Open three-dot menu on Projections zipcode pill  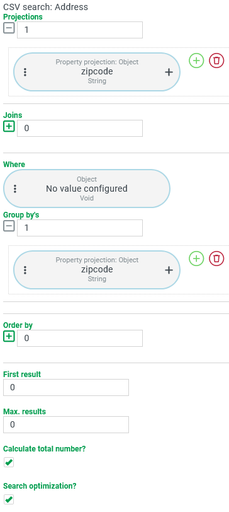pos(25,72)
